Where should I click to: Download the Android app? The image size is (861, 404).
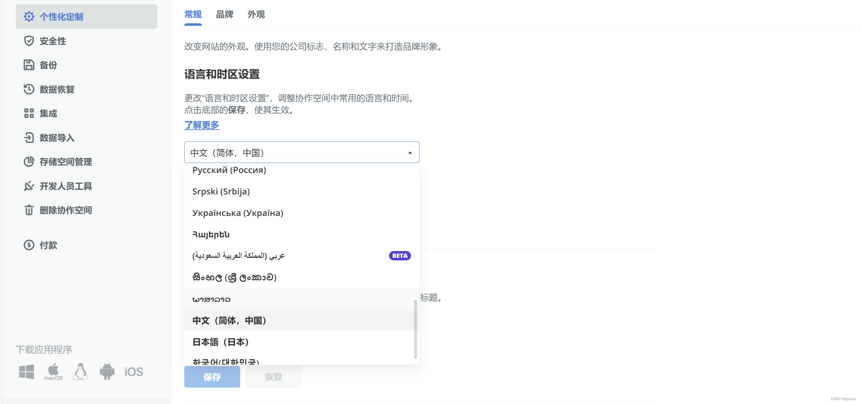tap(107, 372)
